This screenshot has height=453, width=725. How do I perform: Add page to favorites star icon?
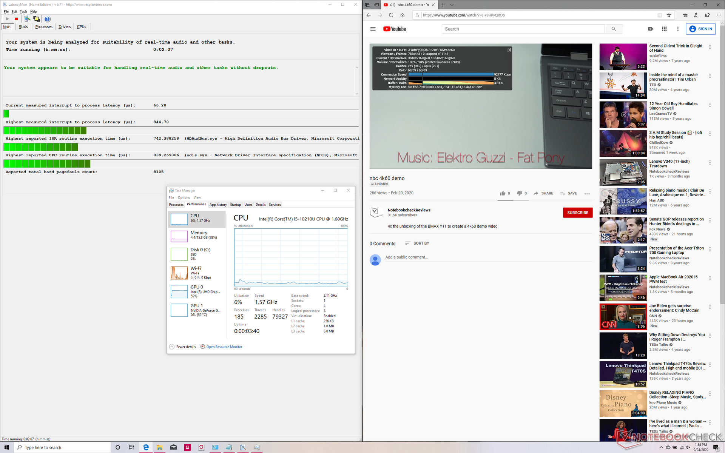pos(669,15)
